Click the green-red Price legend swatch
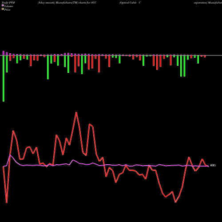Viewport: 222px width, 222px height. (x=3, y=9)
